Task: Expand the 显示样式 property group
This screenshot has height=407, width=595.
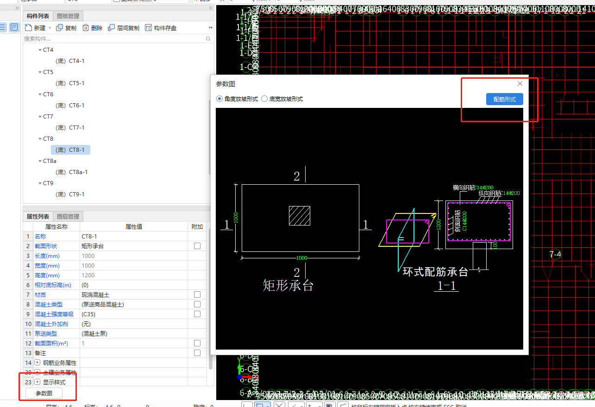Action: [x=38, y=382]
